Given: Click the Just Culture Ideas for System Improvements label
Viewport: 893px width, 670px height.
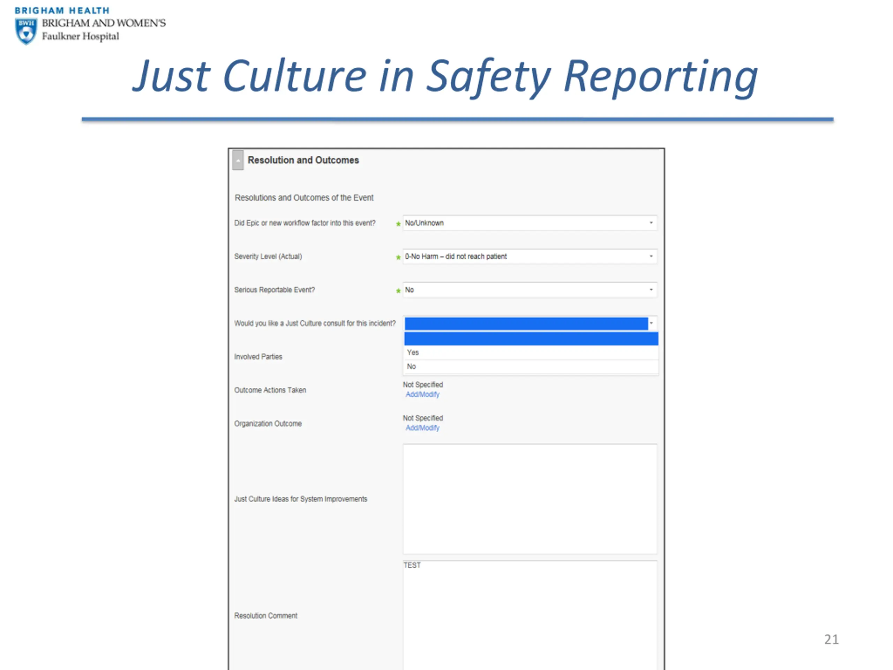Looking at the screenshot, I should [x=301, y=499].
